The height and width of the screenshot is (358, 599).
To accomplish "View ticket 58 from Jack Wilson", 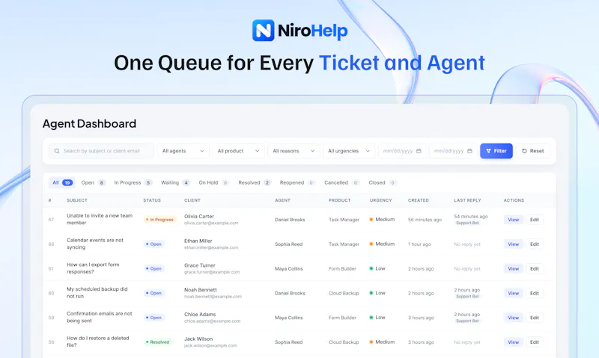I will tap(513, 342).
